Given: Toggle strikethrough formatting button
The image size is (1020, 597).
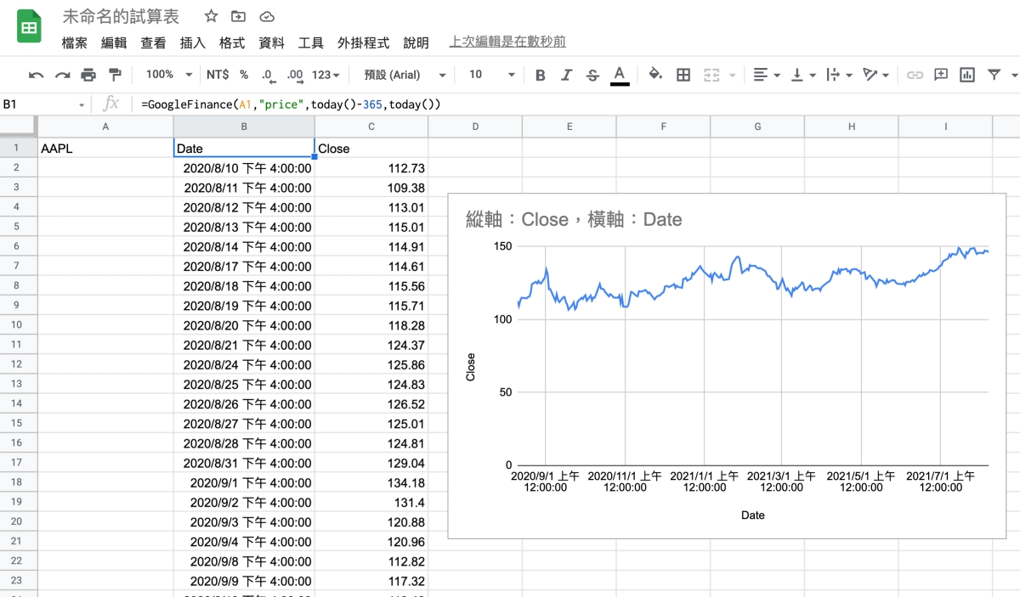Looking at the screenshot, I should click(x=592, y=75).
